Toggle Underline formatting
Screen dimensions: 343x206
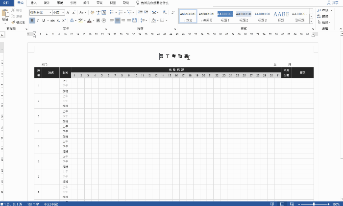[x=44, y=21]
